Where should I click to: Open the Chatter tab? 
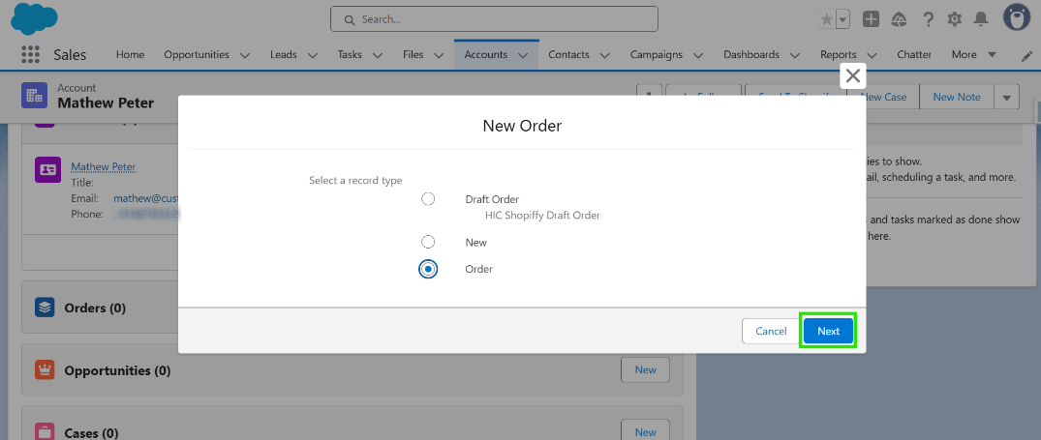(x=914, y=55)
